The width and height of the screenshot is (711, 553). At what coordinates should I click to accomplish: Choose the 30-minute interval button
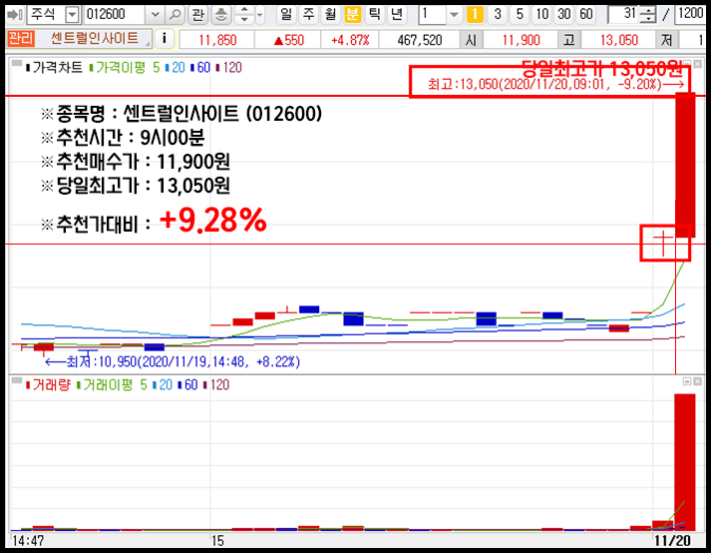564,15
